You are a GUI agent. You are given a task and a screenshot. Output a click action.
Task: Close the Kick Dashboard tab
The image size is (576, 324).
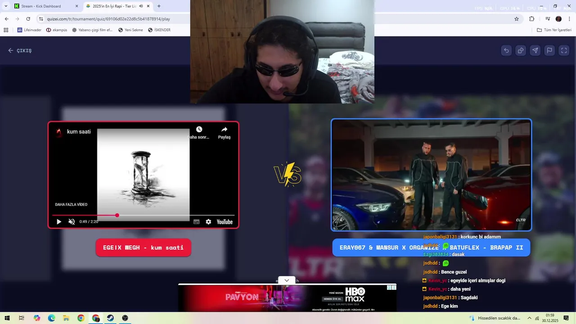click(x=76, y=6)
